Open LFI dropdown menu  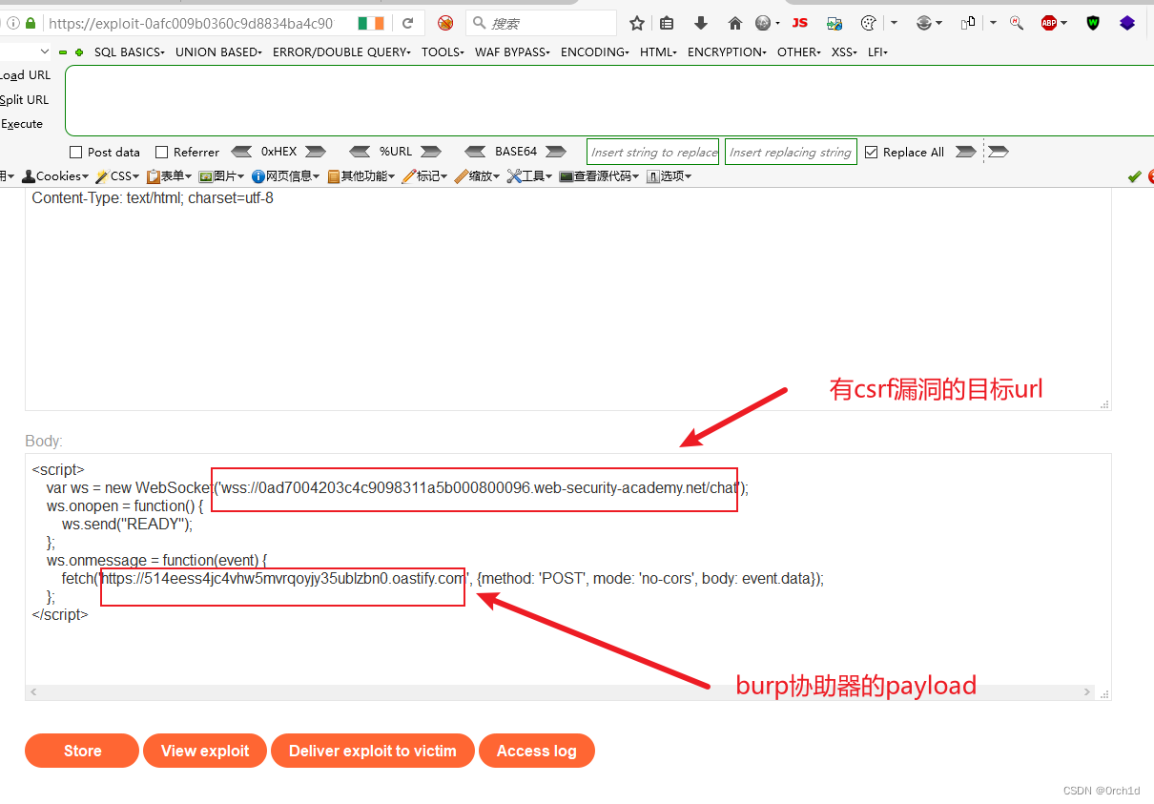click(x=877, y=52)
